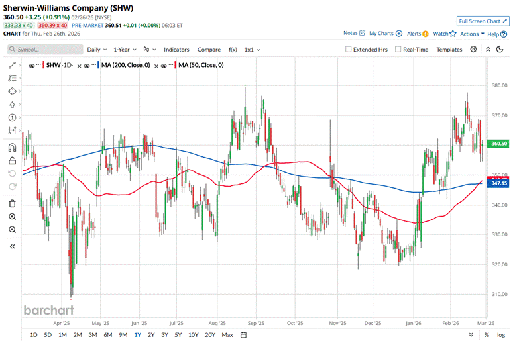This screenshot has height=341, width=517.
Task: Open the Actions dropdown menu
Action: [x=472, y=34]
